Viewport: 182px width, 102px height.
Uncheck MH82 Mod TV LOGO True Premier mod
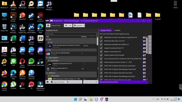coord(101,37)
